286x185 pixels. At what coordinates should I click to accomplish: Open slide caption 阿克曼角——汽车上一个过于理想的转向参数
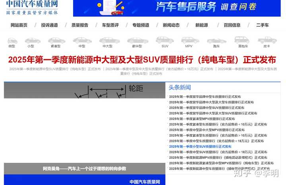click(85, 169)
